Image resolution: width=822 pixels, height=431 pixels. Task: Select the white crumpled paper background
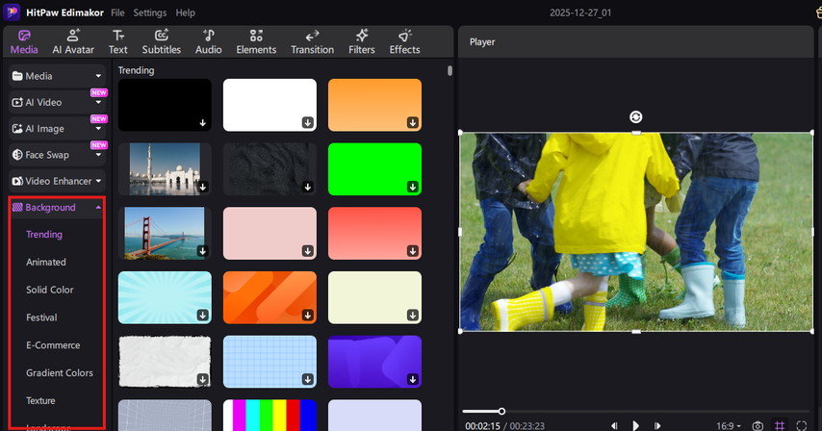(165, 362)
